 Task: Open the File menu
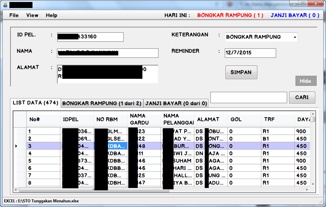14,15
